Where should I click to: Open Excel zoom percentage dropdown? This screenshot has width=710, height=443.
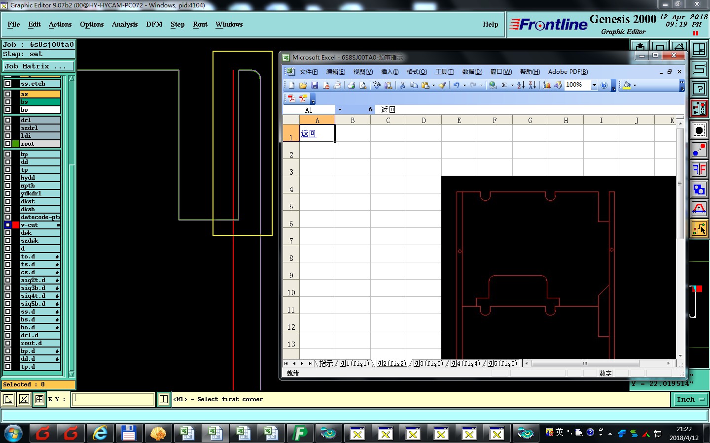click(x=594, y=85)
